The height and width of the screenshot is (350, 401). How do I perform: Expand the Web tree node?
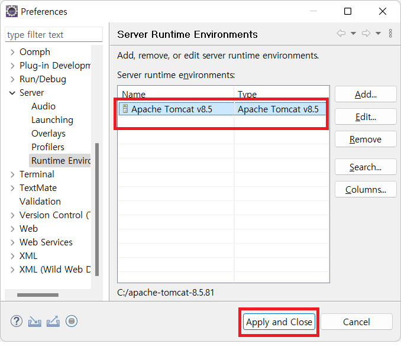(12, 229)
